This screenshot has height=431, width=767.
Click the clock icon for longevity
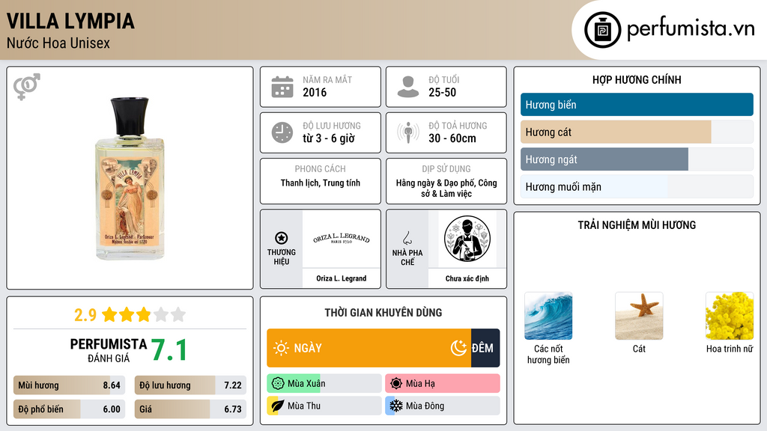point(282,132)
